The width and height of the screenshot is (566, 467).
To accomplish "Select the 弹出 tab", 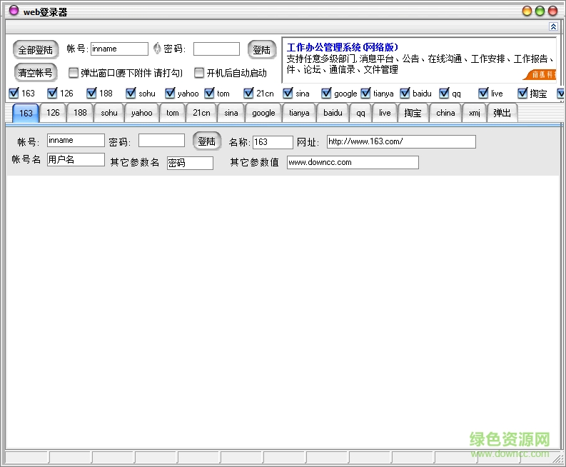I will pyautogui.click(x=502, y=113).
